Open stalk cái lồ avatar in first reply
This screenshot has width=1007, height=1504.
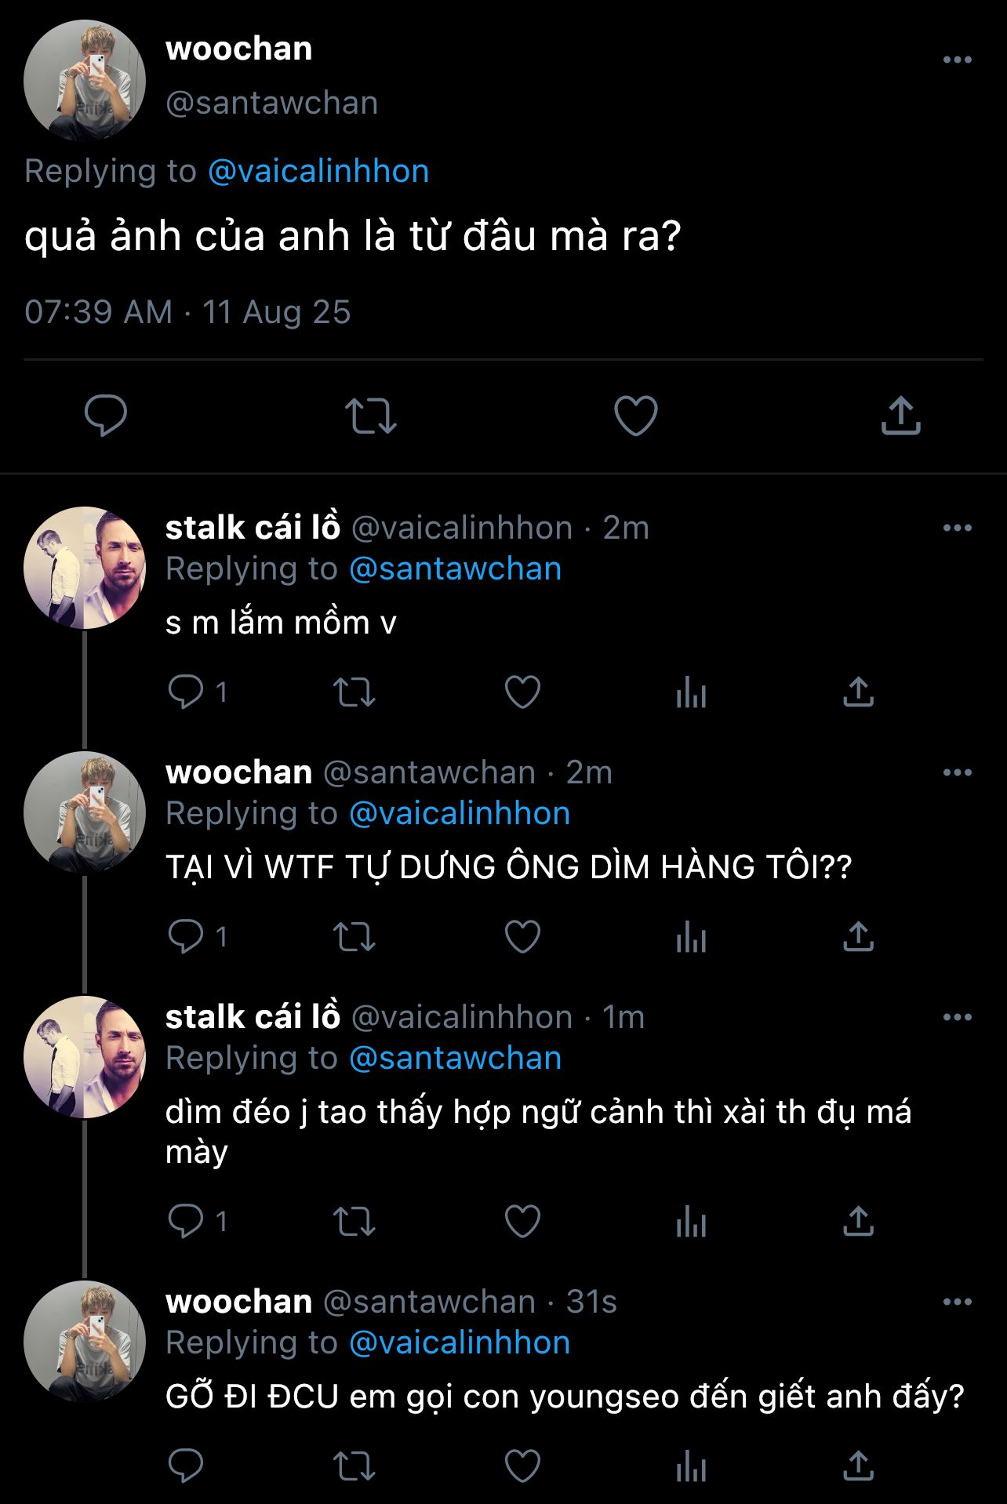pyautogui.click(x=85, y=568)
